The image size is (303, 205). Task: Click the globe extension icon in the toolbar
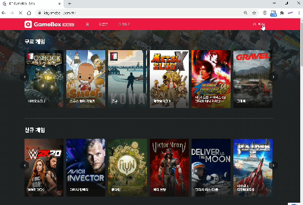click(x=265, y=13)
